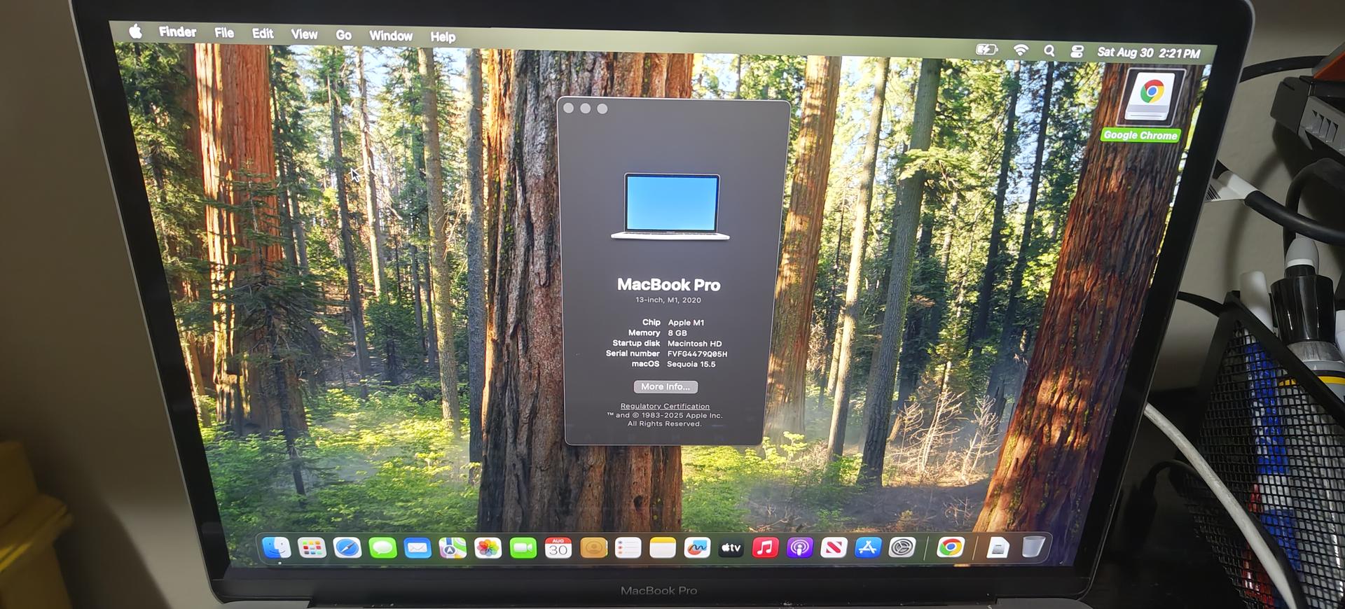The image size is (1345, 609).
Task: Open the Notes app in Dock
Action: (662, 547)
